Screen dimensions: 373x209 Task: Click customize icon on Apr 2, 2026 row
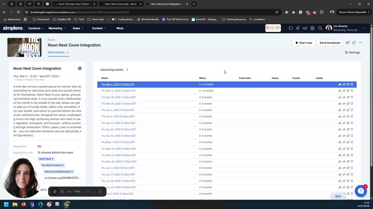[340, 110]
